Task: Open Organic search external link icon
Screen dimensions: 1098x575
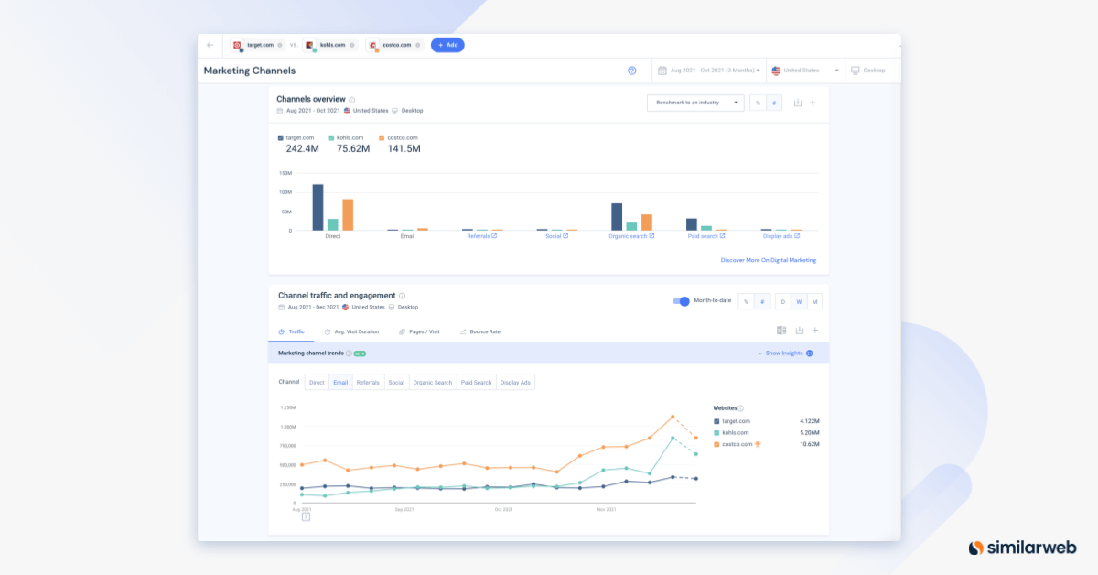Action: click(652, 236)
